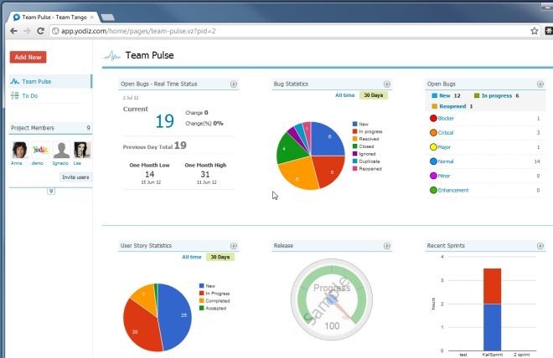This screenshot has width=553, height=358.
Task: Click the yellow Major severity circle
Action: click(433, 147)
